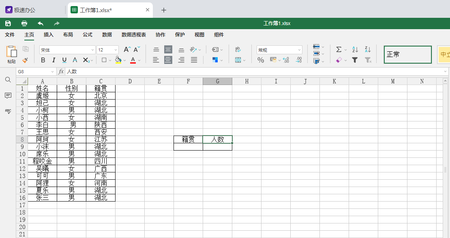The width and height of the screenshot is (450, 238).
Task: Expand the clear eraser dropdown arrow
Action: 345,60
